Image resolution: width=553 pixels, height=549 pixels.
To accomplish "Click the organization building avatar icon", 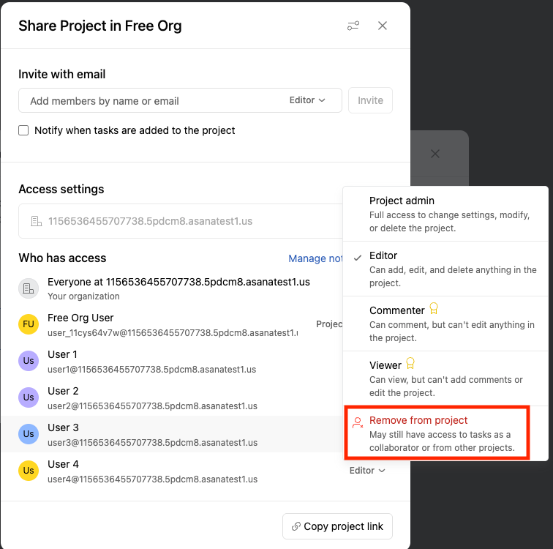I will click(29, 288).
